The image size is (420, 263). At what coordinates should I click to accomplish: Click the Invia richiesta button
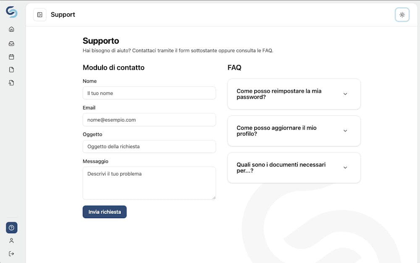pos(105,212)
